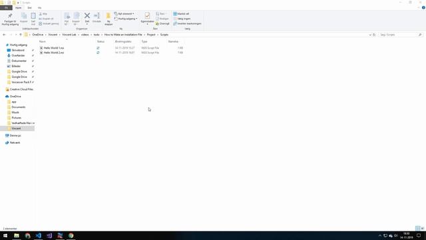Open the Hurtig adgang ribbon dropdown
The width and height of the screenshot is (426, 240).
126,19
